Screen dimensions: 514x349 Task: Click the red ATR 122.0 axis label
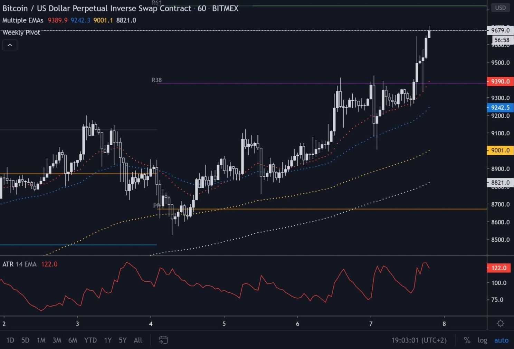498,268
